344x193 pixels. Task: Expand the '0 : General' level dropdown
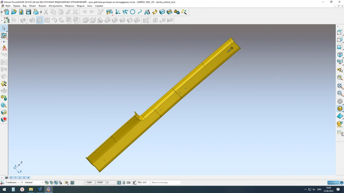(42, 183)
